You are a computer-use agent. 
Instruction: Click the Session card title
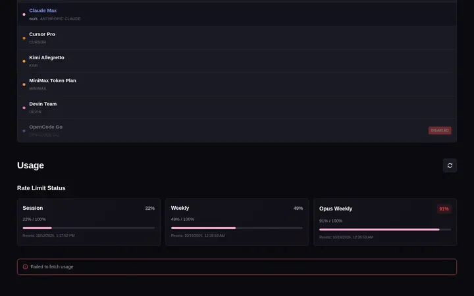(33, 208)
